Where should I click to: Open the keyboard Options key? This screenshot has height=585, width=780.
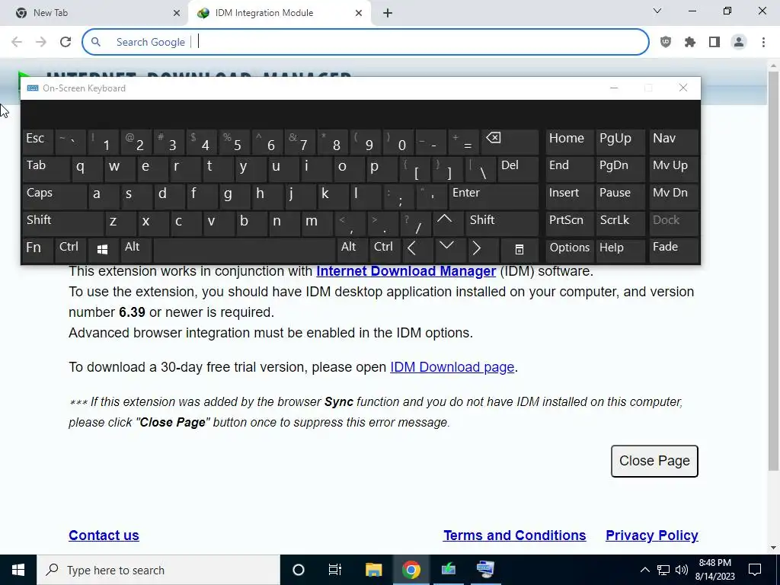point(569,250)
